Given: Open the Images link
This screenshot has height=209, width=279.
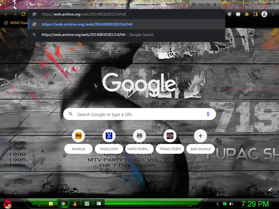Looking at the screenshot, I should [255, 37].
